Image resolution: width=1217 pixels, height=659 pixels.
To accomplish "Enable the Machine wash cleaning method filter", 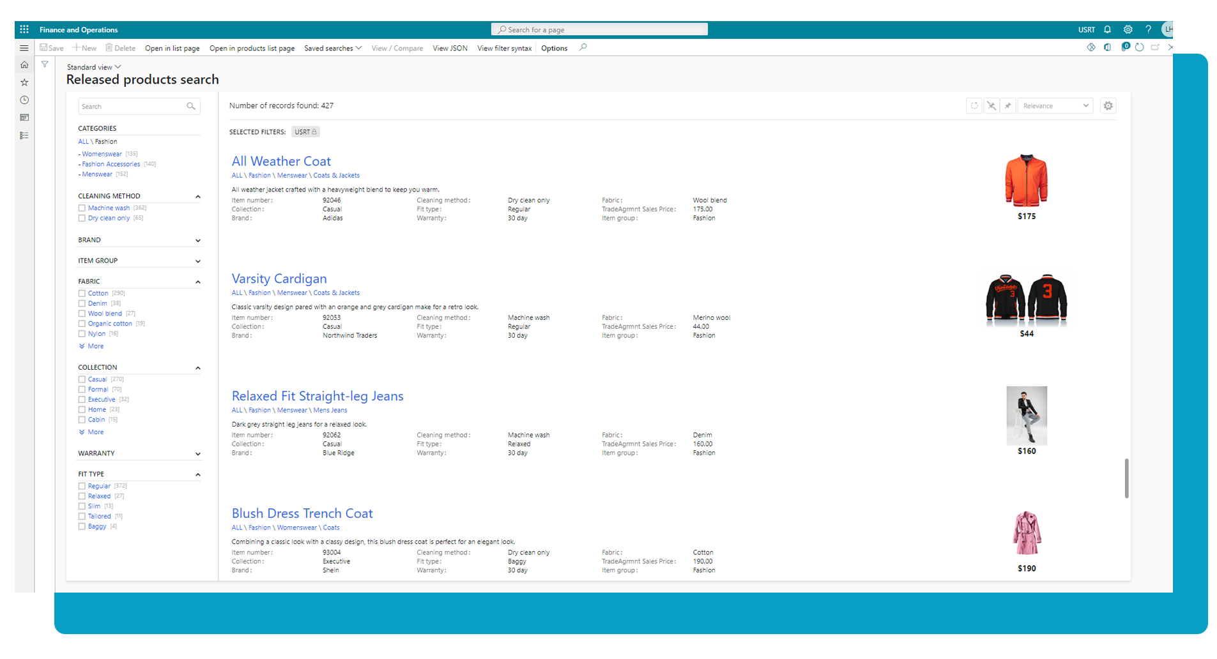I will click(x=82, y=208).
